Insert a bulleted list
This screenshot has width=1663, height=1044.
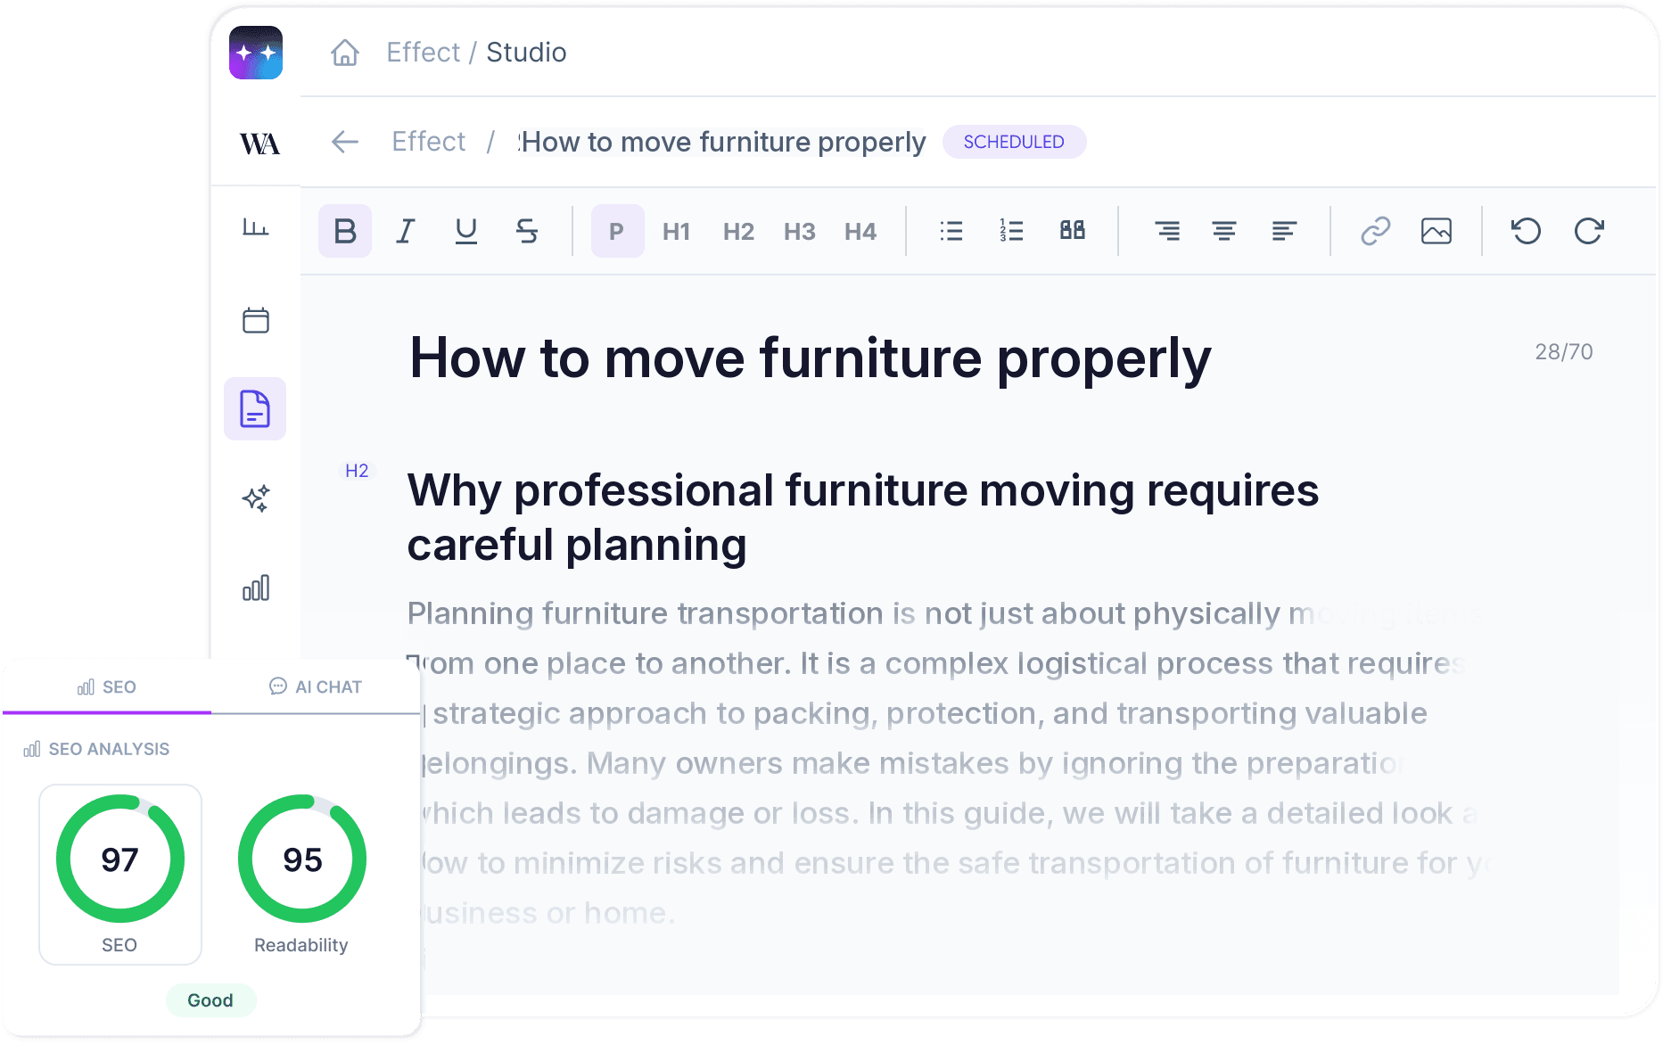(x=951, y=231)
